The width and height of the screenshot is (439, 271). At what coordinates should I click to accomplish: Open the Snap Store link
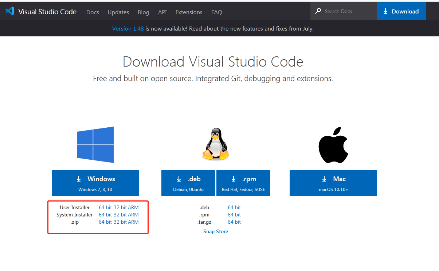click(x=216, y=231)
